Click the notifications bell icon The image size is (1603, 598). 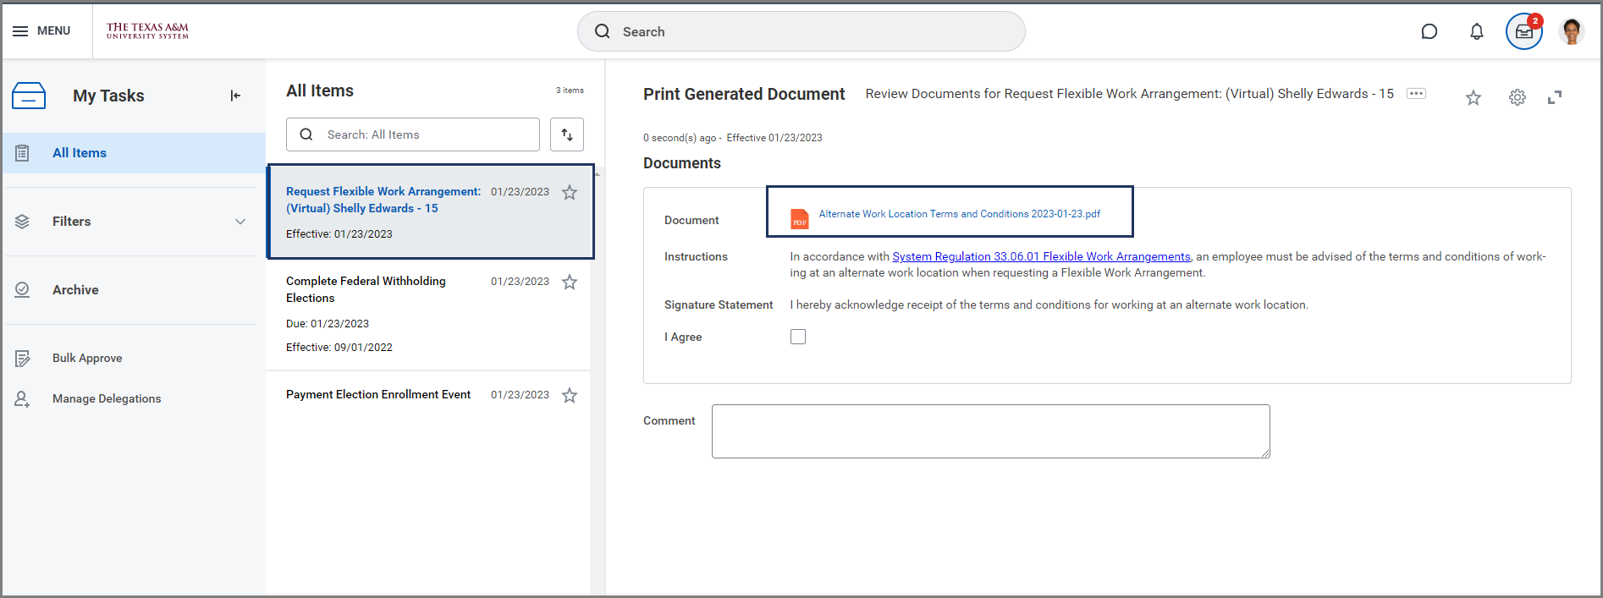click(x=1476, y=32)
